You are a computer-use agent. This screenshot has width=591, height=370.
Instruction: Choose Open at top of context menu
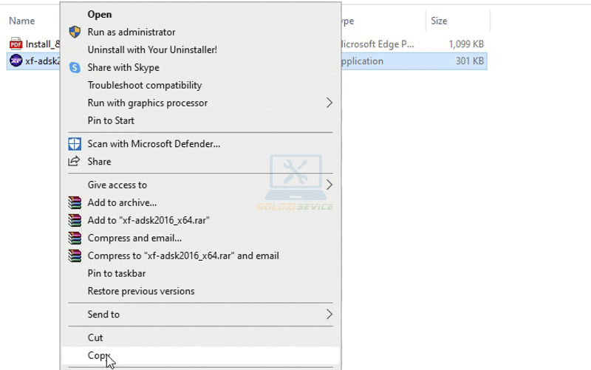(x=100, y=14)
